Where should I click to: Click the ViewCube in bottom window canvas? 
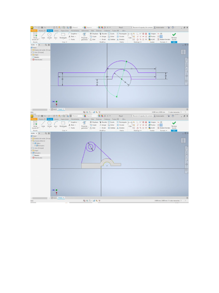(183, 140)
